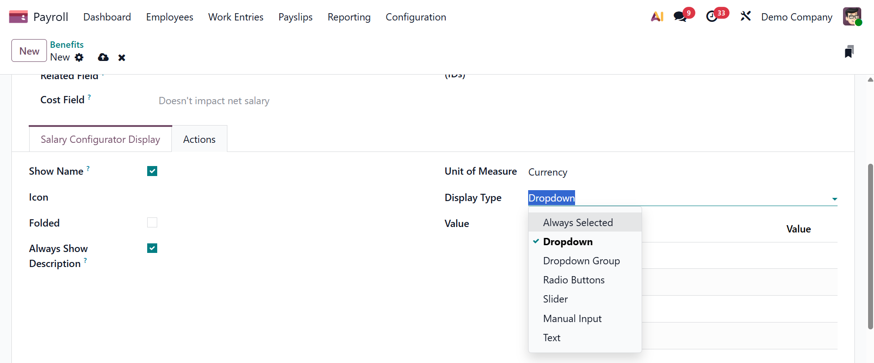Image resolution: width=874 pixels, height=363 pixels.
Task: Discard changes with the X icon
Action: coord(122,58)
